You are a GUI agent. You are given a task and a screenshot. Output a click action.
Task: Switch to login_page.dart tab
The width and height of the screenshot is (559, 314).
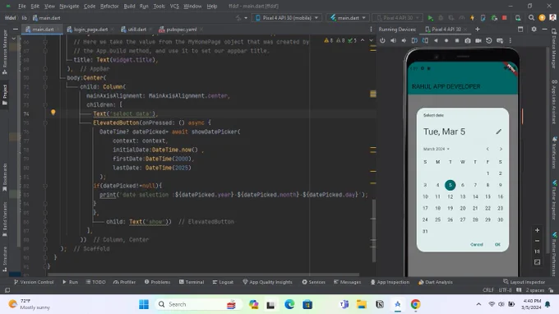90,30
